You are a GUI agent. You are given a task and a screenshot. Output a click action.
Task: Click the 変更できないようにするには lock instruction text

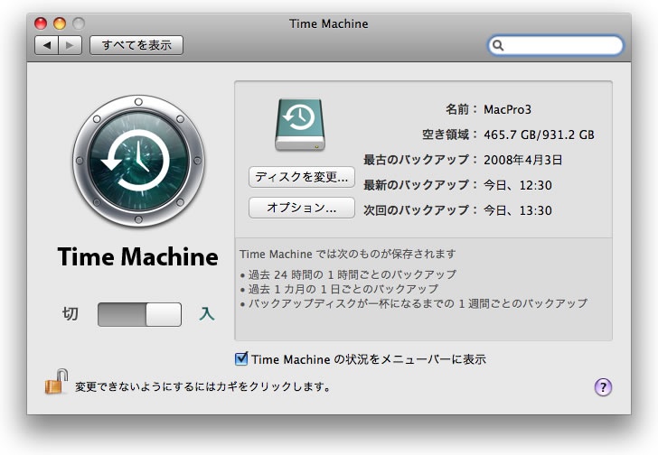click(202, 386)
